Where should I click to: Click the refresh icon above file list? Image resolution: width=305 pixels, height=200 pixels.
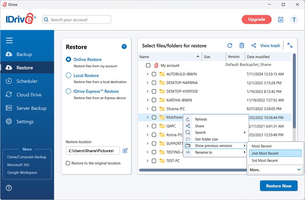click(x=230, y=46)
